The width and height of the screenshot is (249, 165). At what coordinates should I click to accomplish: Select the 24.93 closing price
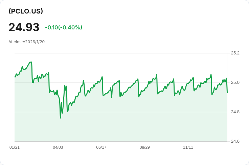24,27
